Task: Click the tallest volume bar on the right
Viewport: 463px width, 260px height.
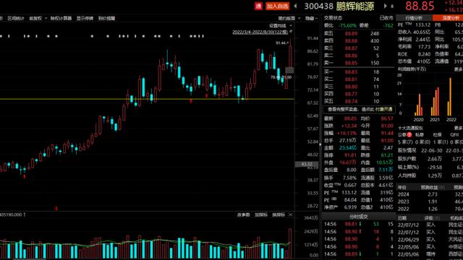Action: [290, 243]
